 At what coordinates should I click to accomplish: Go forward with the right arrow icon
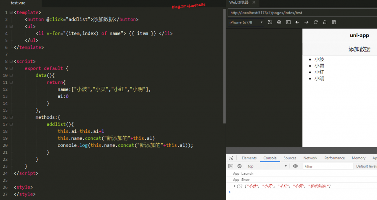306,22
